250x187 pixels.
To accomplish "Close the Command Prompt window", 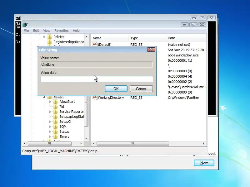I will click(x=212, y=18).
